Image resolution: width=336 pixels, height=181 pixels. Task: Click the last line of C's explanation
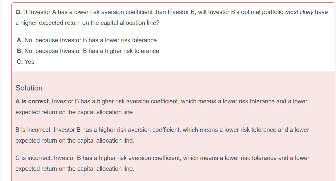(75, 169)
